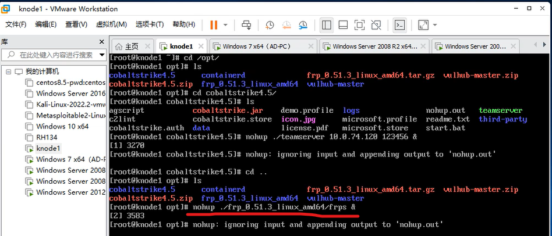Click the vulhub-master.zip text in first ls output
This screenshot has width=552, height=236.
[x=481, y=75]
